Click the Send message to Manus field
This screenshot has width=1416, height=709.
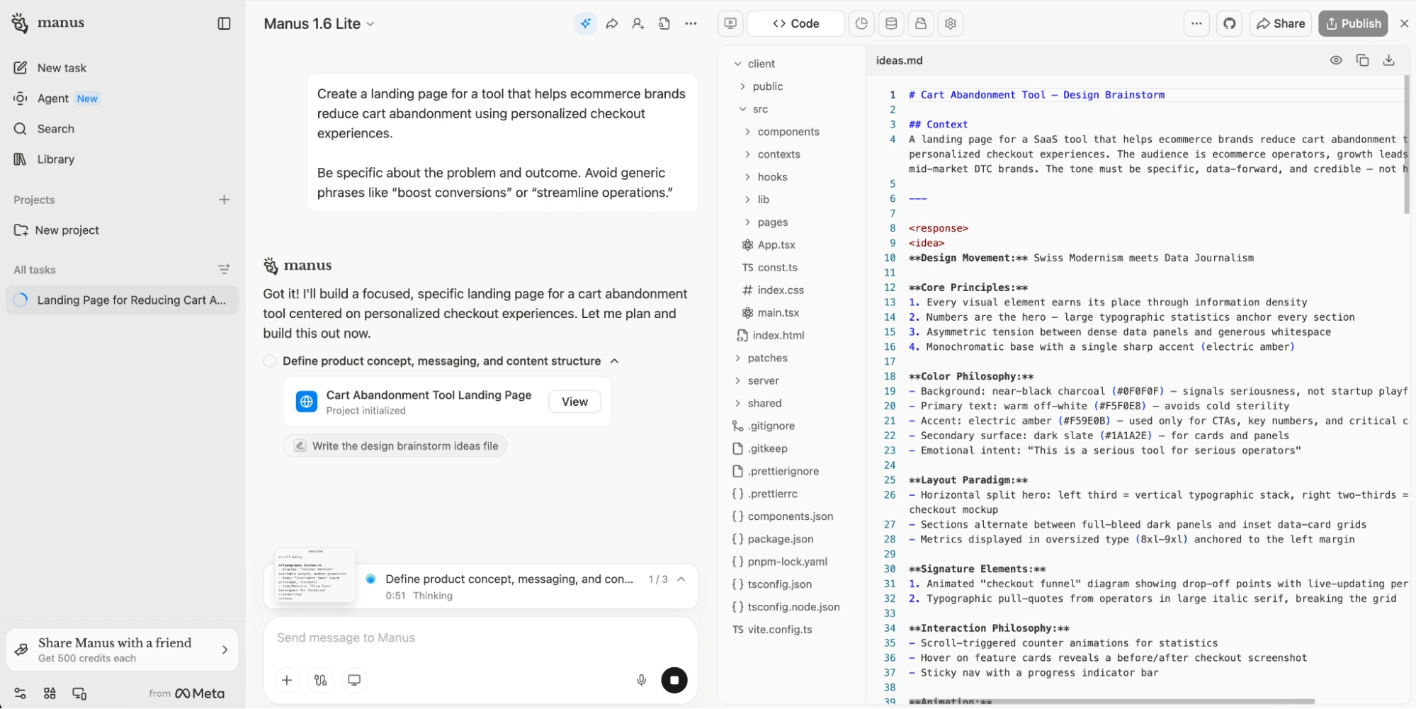pos(480,638)
